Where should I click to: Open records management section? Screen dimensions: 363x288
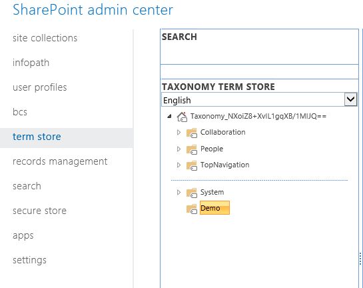pos(60,161)
